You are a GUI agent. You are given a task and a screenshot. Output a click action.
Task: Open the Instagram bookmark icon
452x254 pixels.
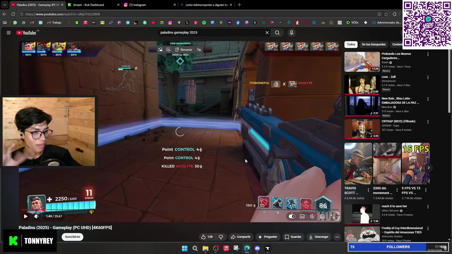click(x=170, y=23)
